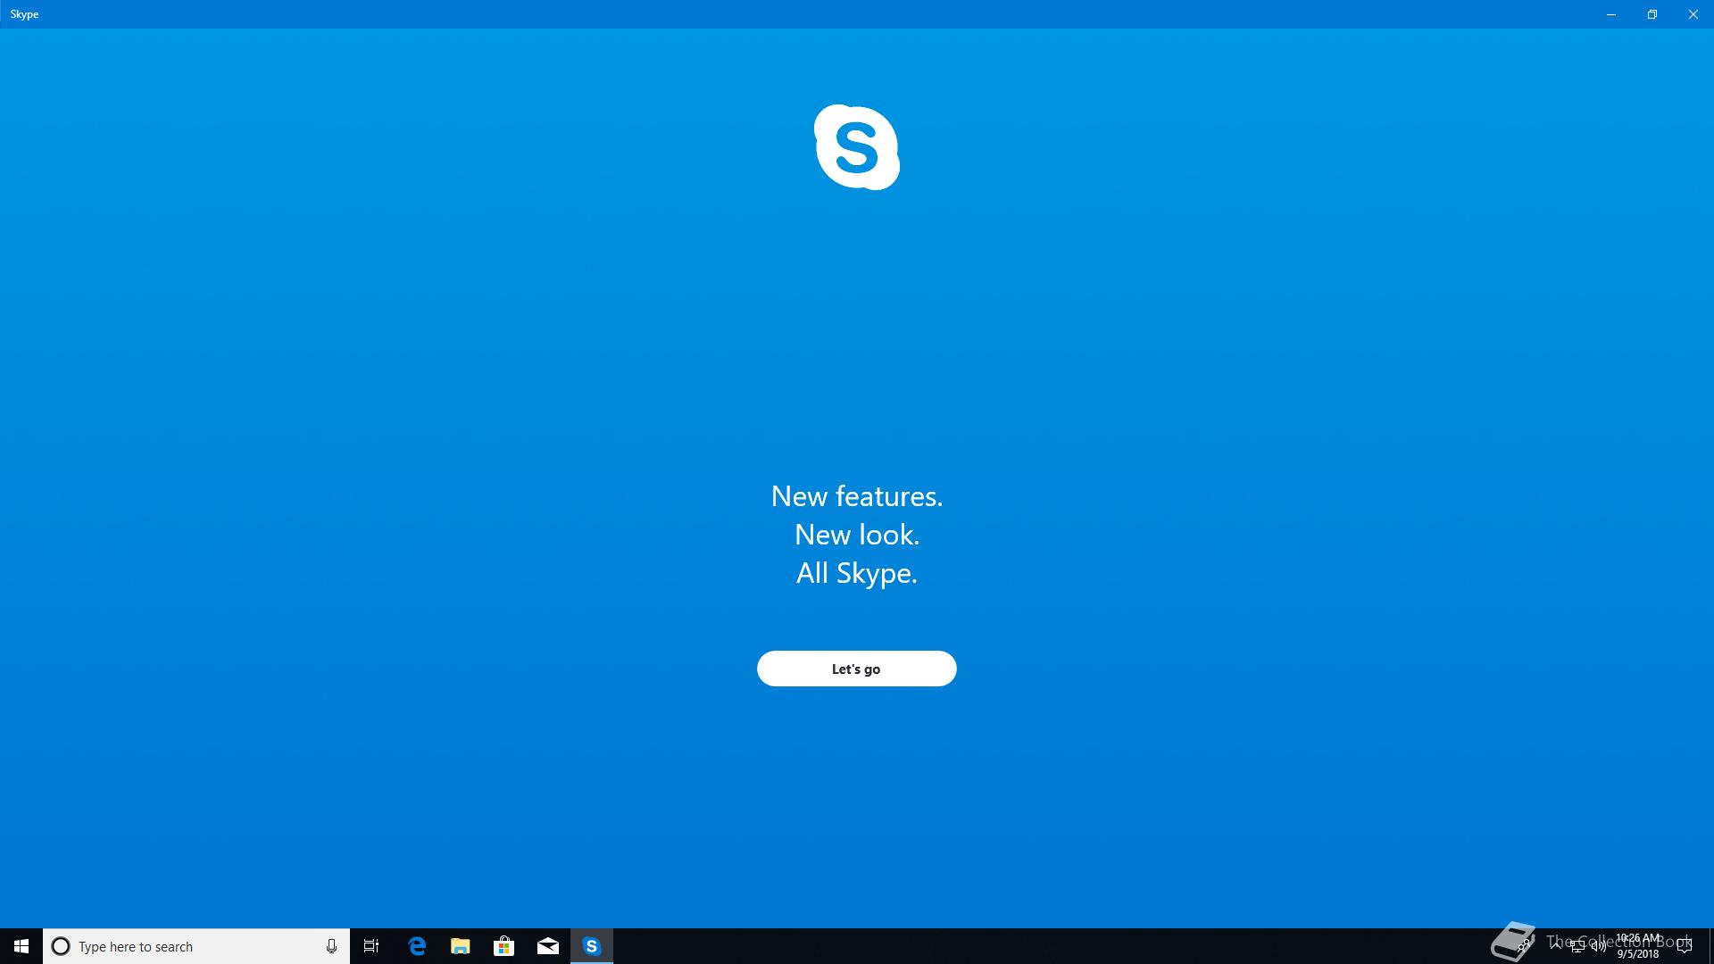Open the volume control in tray
The width and height of the screenshot is (1714, 964).
click(1598, 946)
